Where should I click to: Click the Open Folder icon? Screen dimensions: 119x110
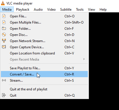pos(4,28)
